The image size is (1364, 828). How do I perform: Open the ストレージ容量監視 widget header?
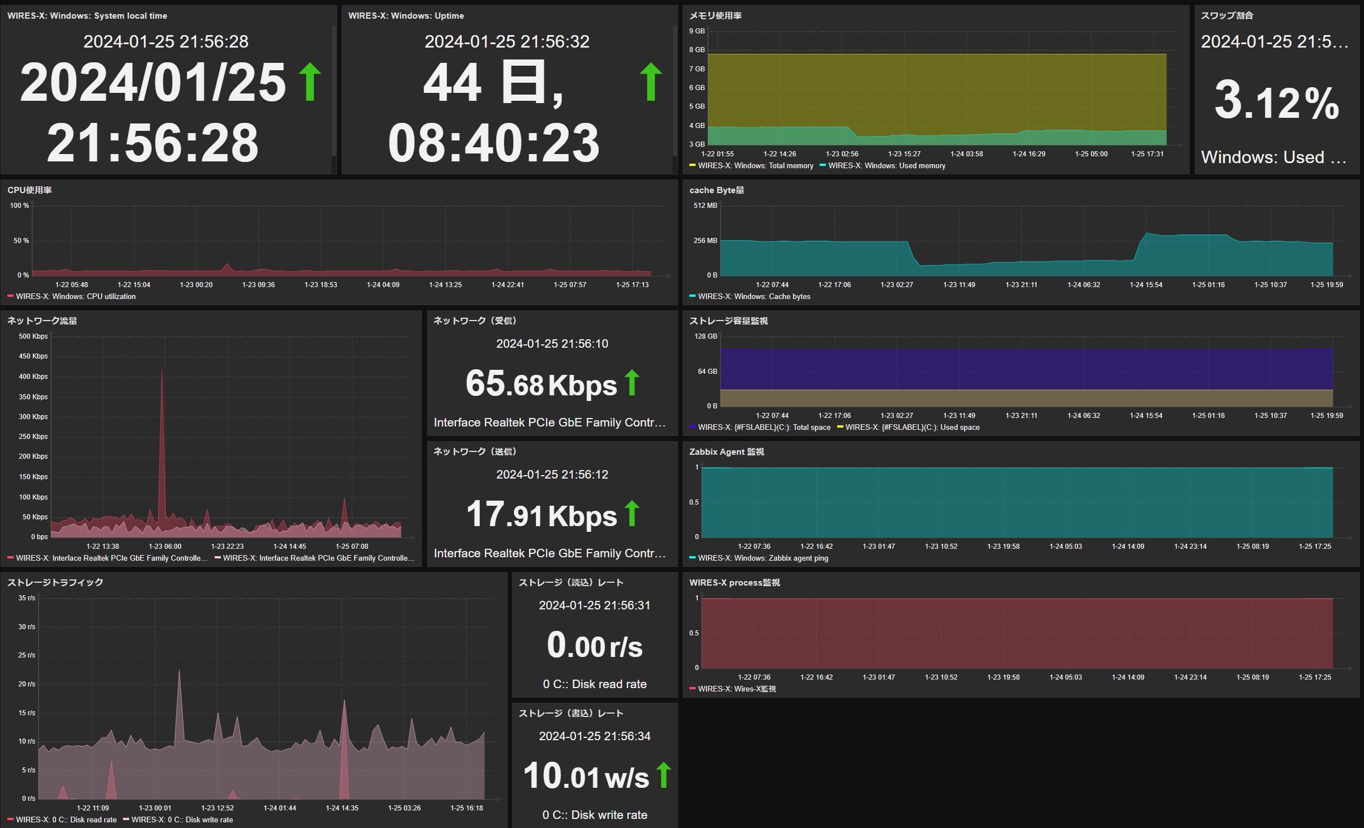click(728, 321)
